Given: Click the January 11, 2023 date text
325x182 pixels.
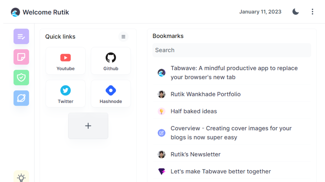Looking at the screenshot, I should coord(260,12).
